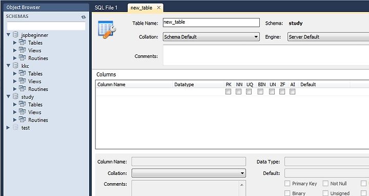Open table Collation Schema Default dropdown

pyautogui.click(x=211, y=37)
